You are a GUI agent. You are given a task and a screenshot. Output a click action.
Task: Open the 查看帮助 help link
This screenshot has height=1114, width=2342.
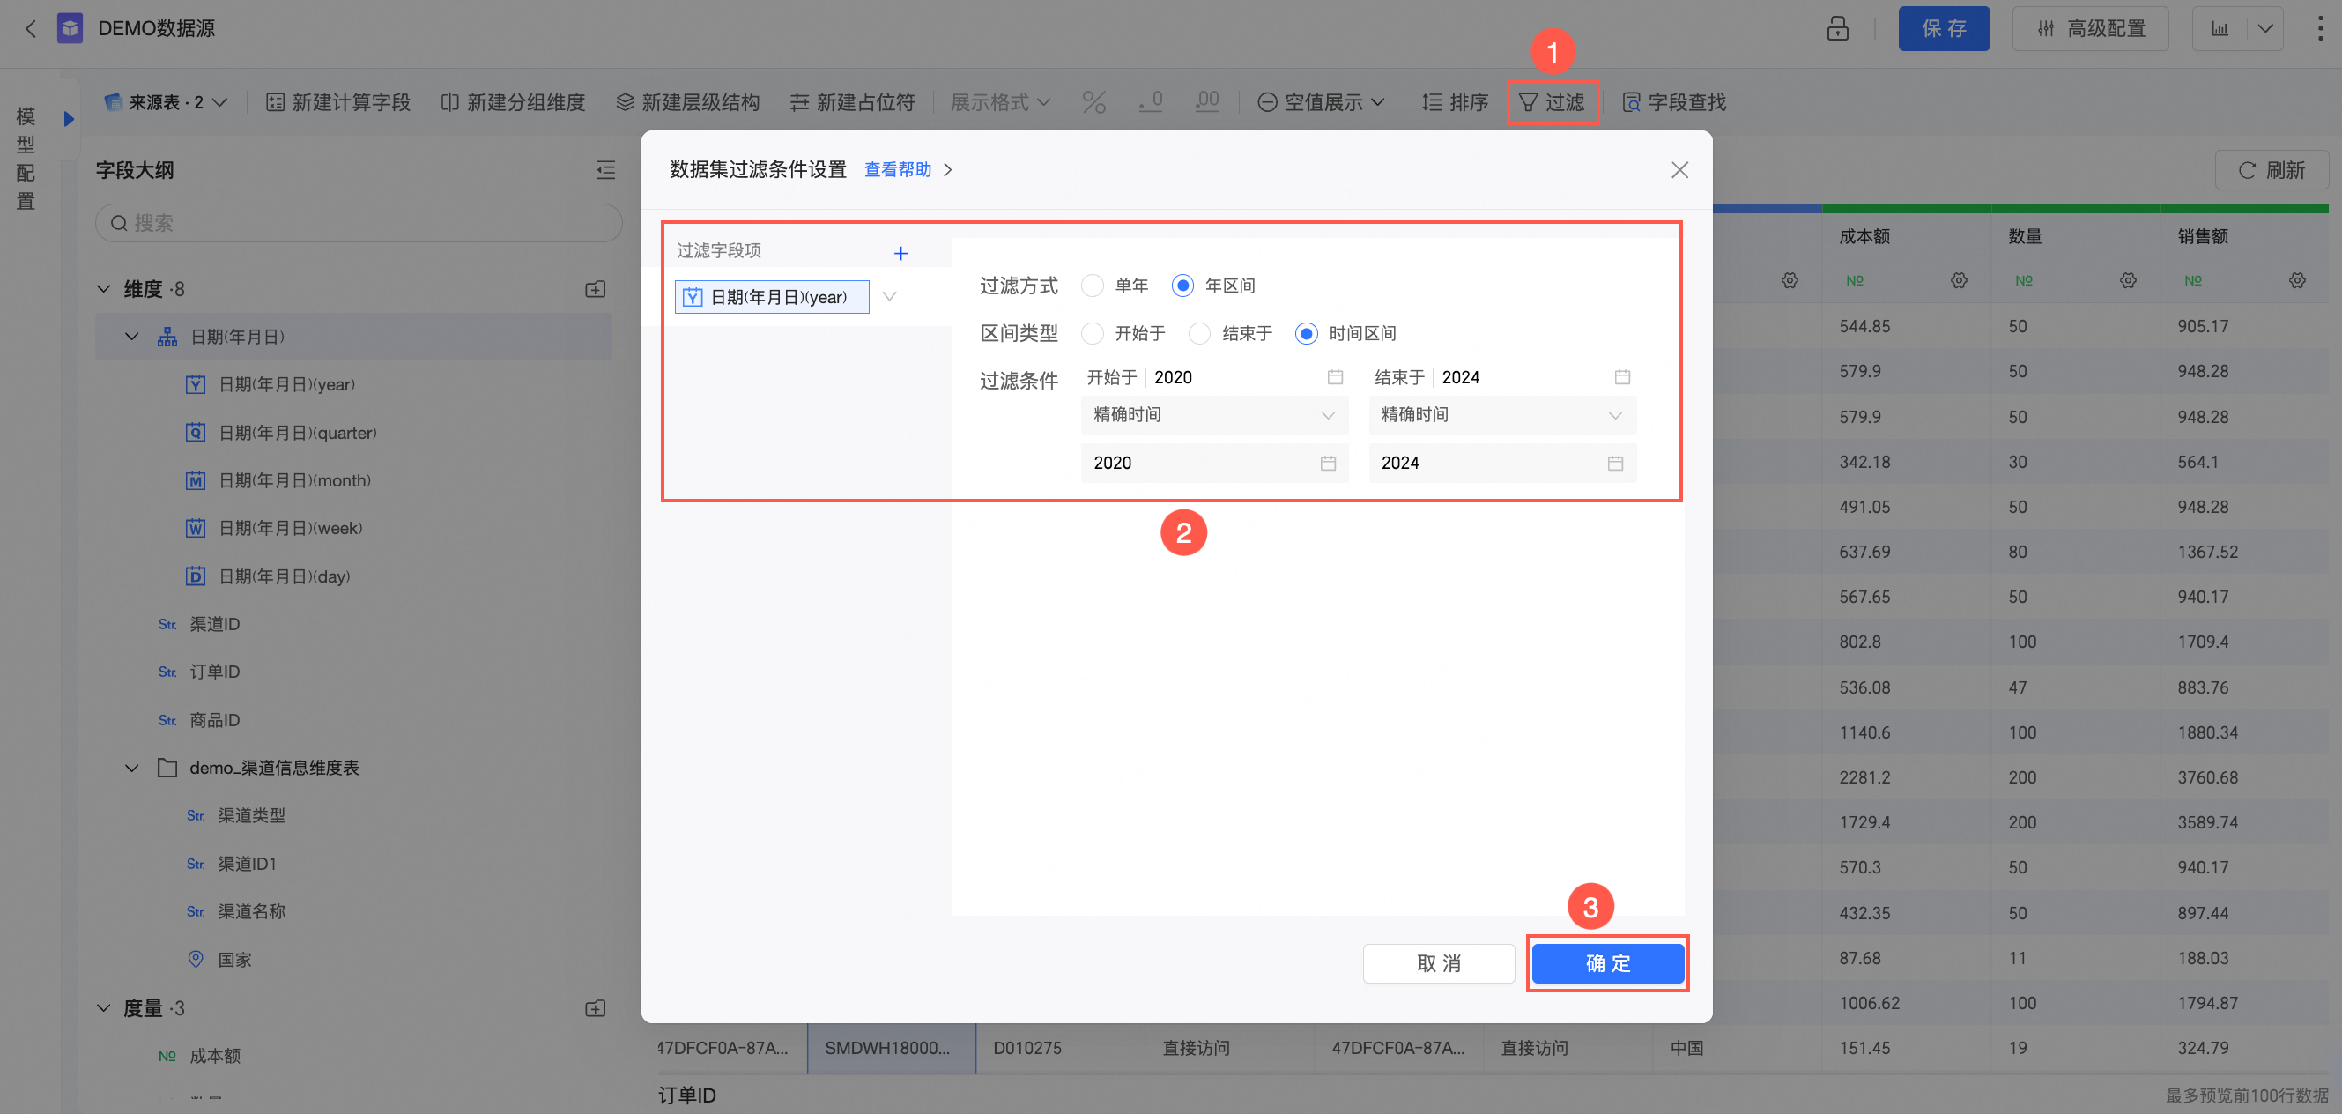(x=897, y=170)
